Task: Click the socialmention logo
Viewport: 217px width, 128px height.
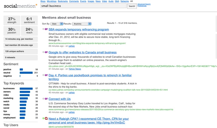Action: click(20, 6)
